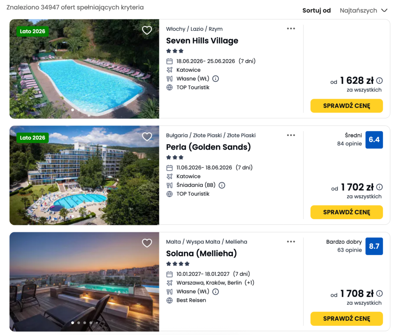Expand extra departure airports (+1) for Solana
The height and width of the screenshot is (335, 398).
[x=250, y=283]
